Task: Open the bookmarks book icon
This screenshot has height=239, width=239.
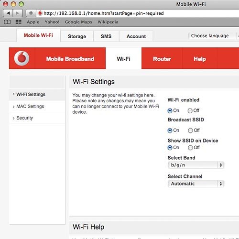Action: coord(7,22)
